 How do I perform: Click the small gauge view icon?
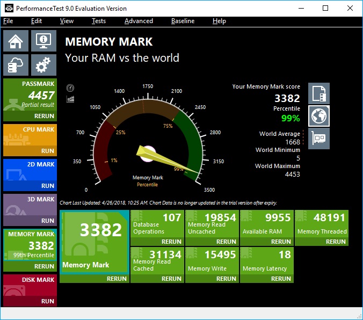(70, 88)
